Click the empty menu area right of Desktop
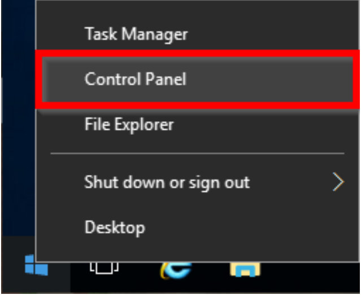This screenshot has width=361, height=295. pos(254,227)
